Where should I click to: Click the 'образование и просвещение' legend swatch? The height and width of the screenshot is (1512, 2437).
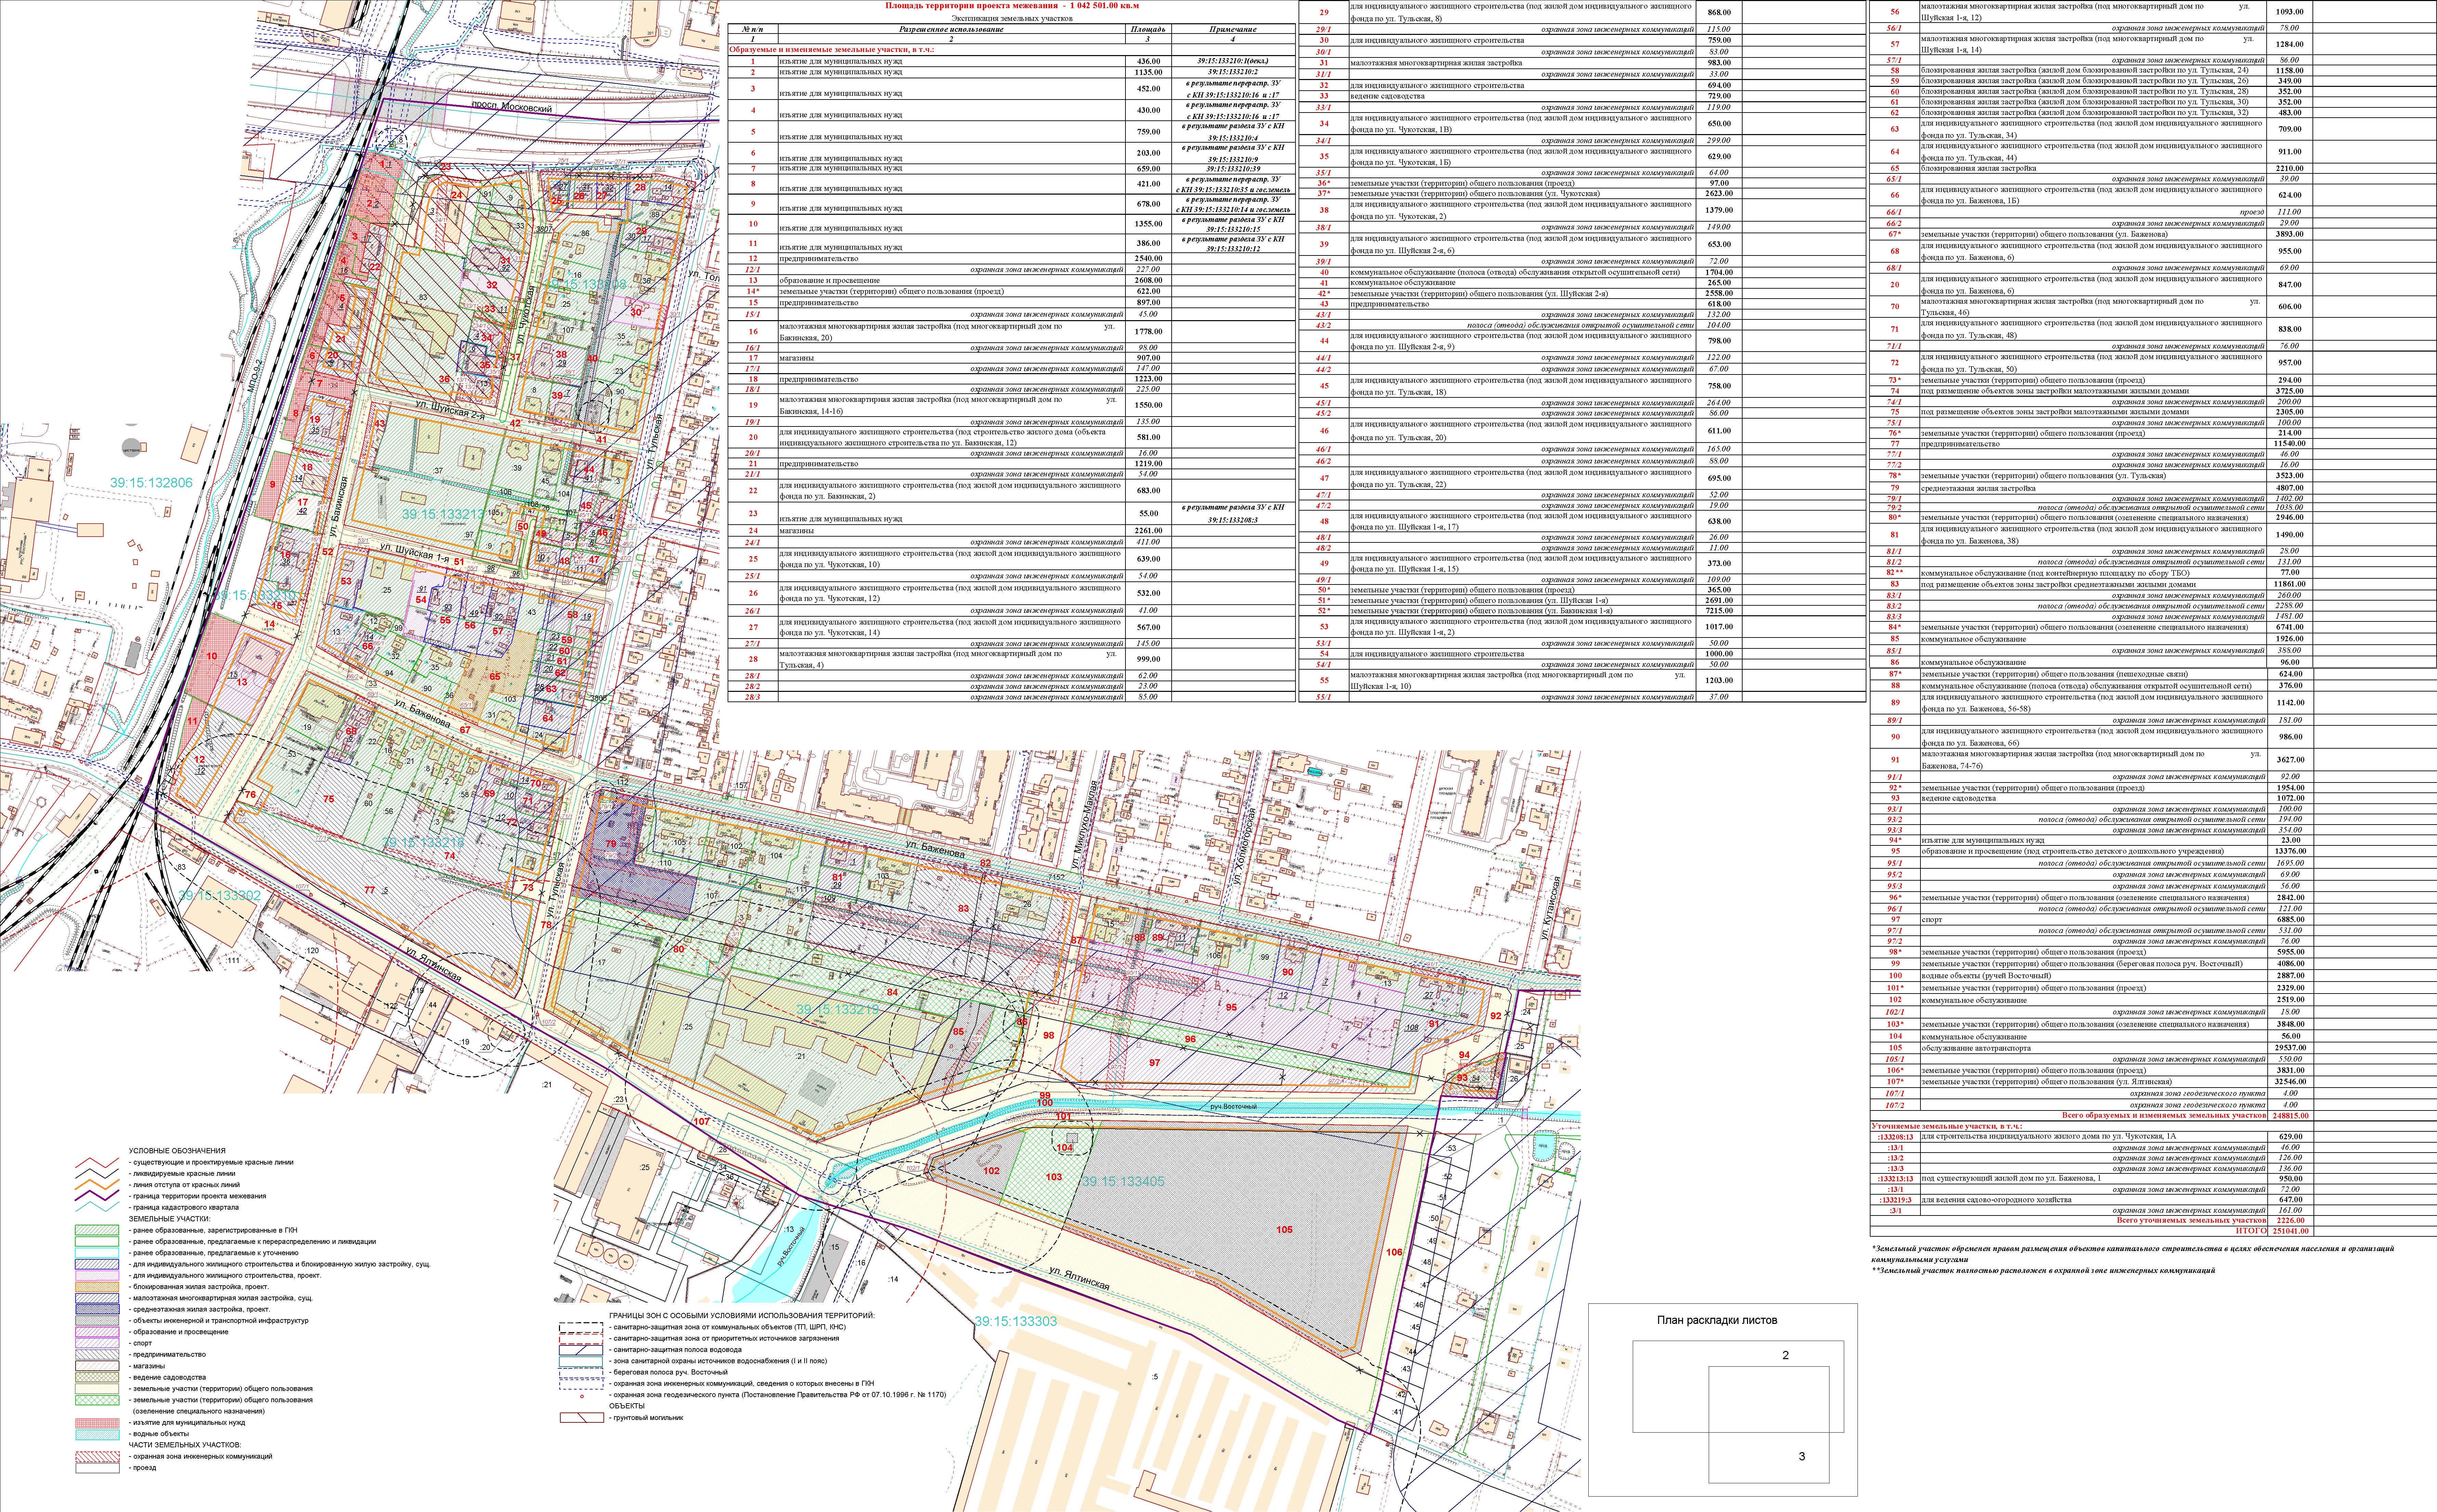pyautogui.click(x=97, y=1332)
